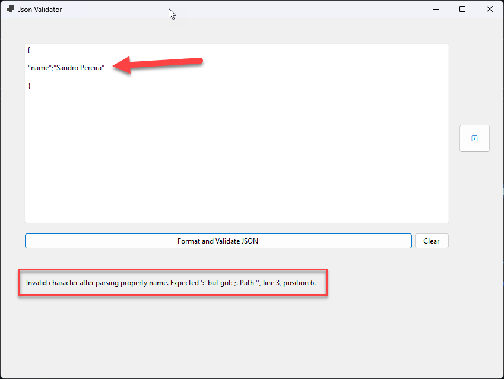Click the Json Validator title text

(40, 10)
